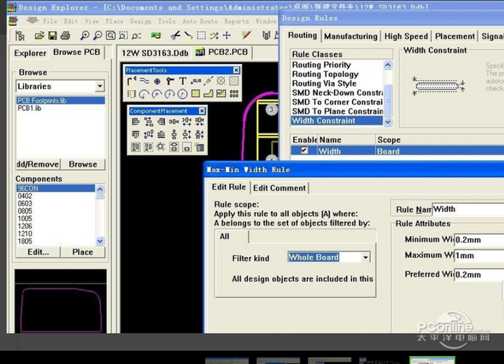Expand the Filter kind Whole Board dropdown

click(x=366, y=257)
